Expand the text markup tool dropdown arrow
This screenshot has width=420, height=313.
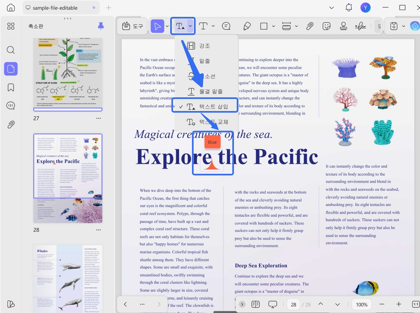[x=190, y=26]
